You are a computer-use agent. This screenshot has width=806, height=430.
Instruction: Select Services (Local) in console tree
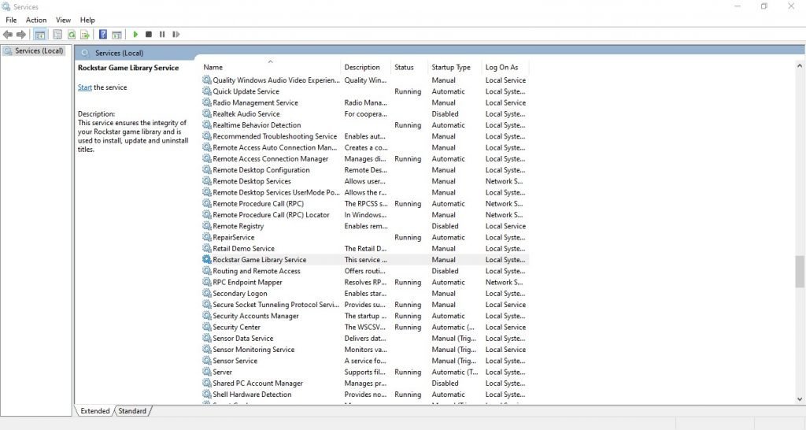coord(39,51)
